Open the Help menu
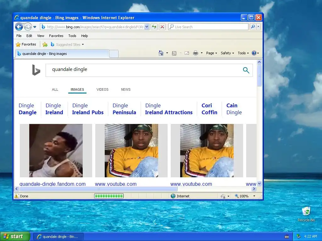 (84, 36)
